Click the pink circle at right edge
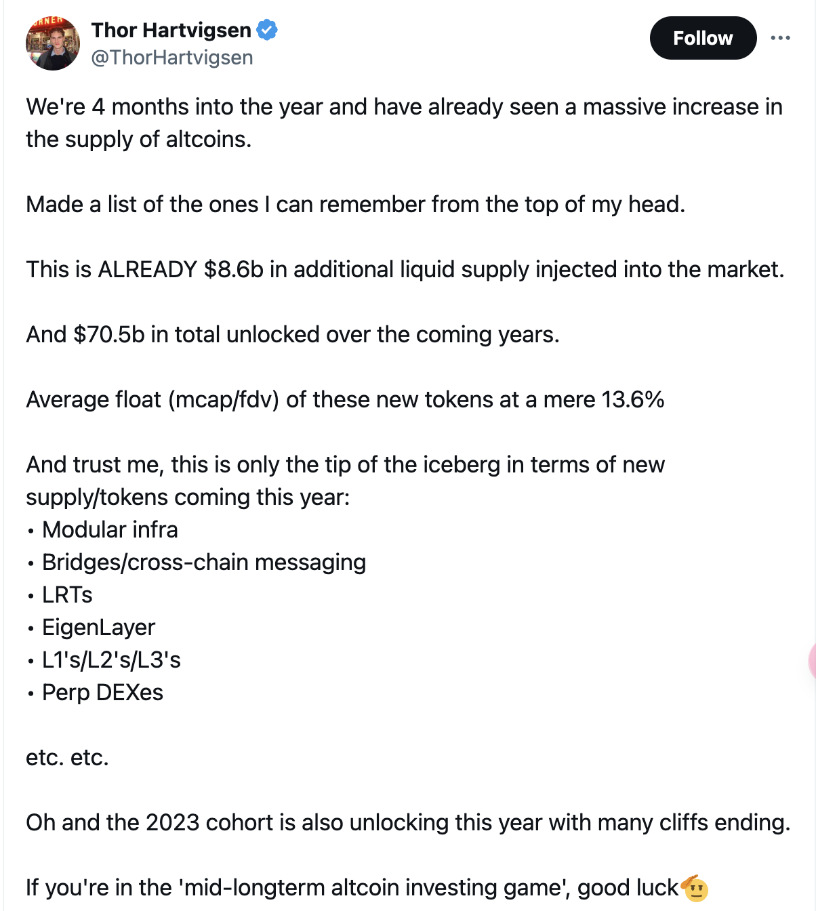Viewport: 816px width, 911px height. click(812, 660)
